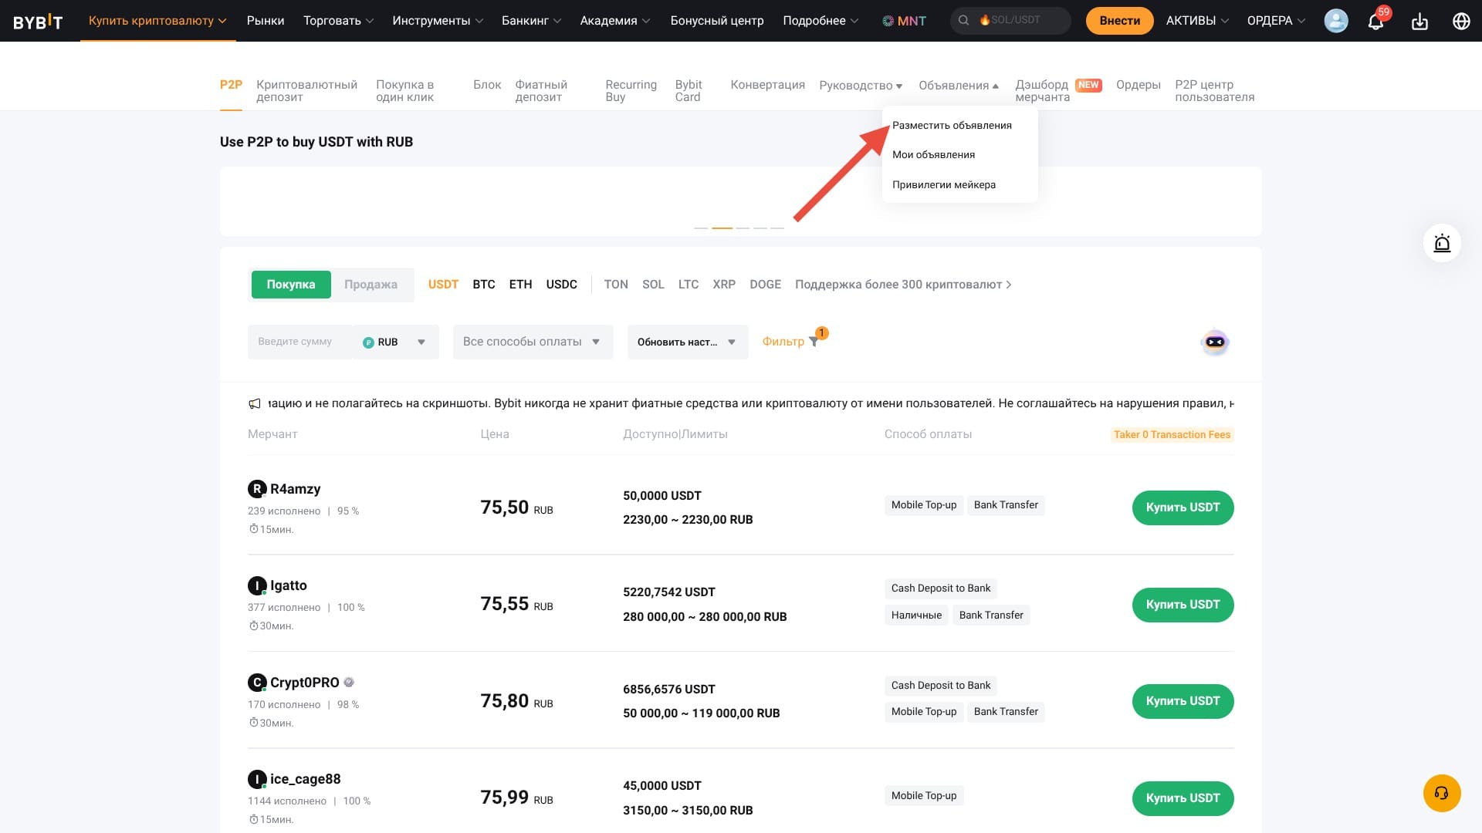
Task: Click Crypt0PRO verified badge icon
Action: 349,682
